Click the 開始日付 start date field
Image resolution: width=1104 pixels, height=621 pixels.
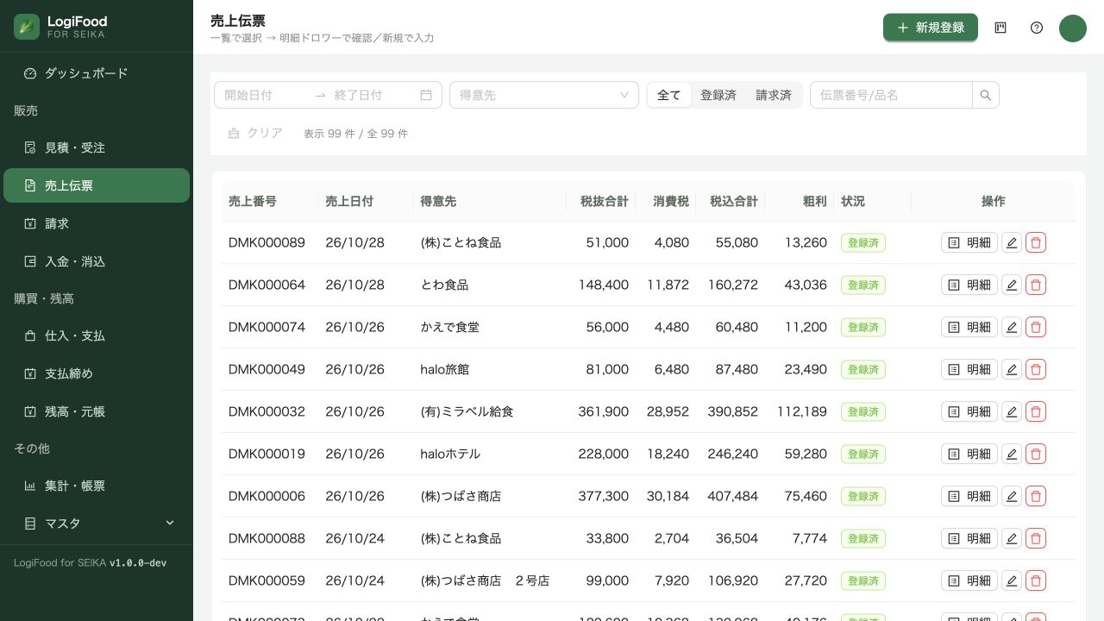coord(265,95)
